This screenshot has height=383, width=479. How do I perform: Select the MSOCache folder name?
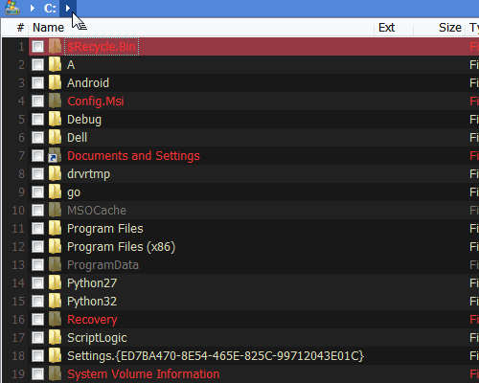coord(97,211)
